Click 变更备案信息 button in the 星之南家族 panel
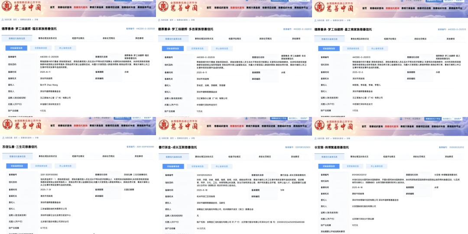The width and height of the screenshot is (468, 234). click(353, 49)
